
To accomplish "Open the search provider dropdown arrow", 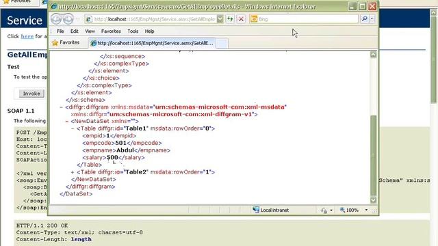I will [372, 19].
